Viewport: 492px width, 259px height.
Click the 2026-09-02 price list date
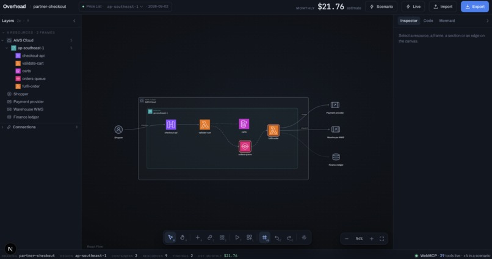pyautogui.click(x=158, y=7)
